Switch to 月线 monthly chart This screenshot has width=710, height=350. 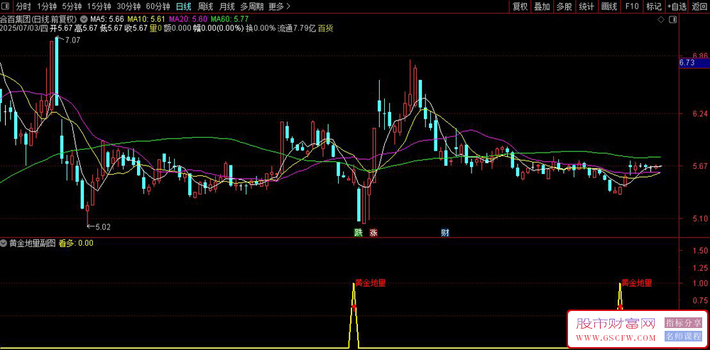tap(227, 6)
